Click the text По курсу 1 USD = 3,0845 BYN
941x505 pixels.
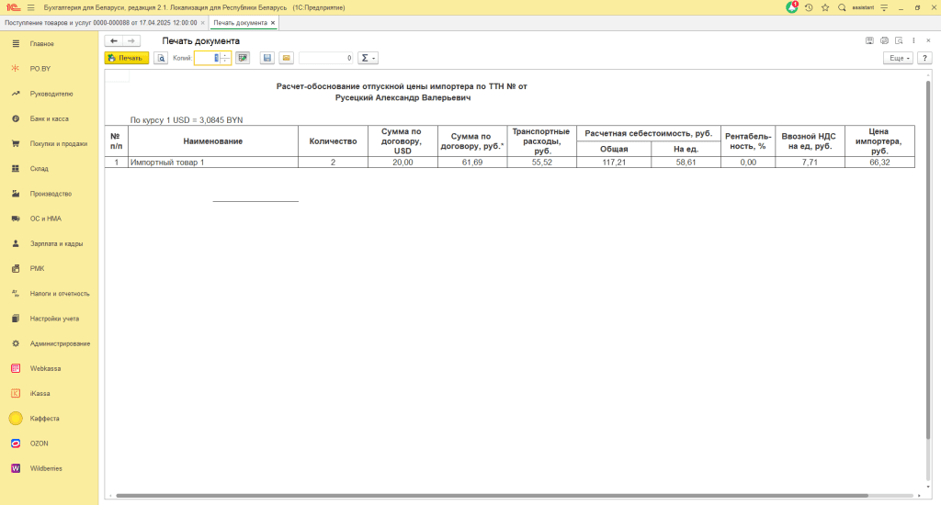pos(187,120)
